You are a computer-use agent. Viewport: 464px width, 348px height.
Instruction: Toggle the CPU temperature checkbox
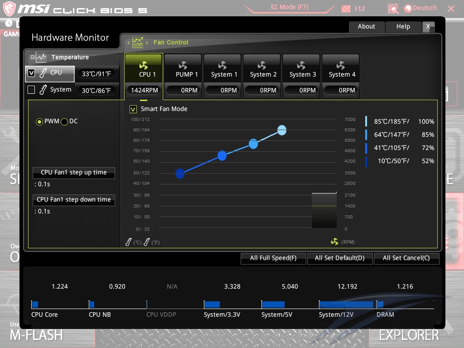tap(31, 73)
